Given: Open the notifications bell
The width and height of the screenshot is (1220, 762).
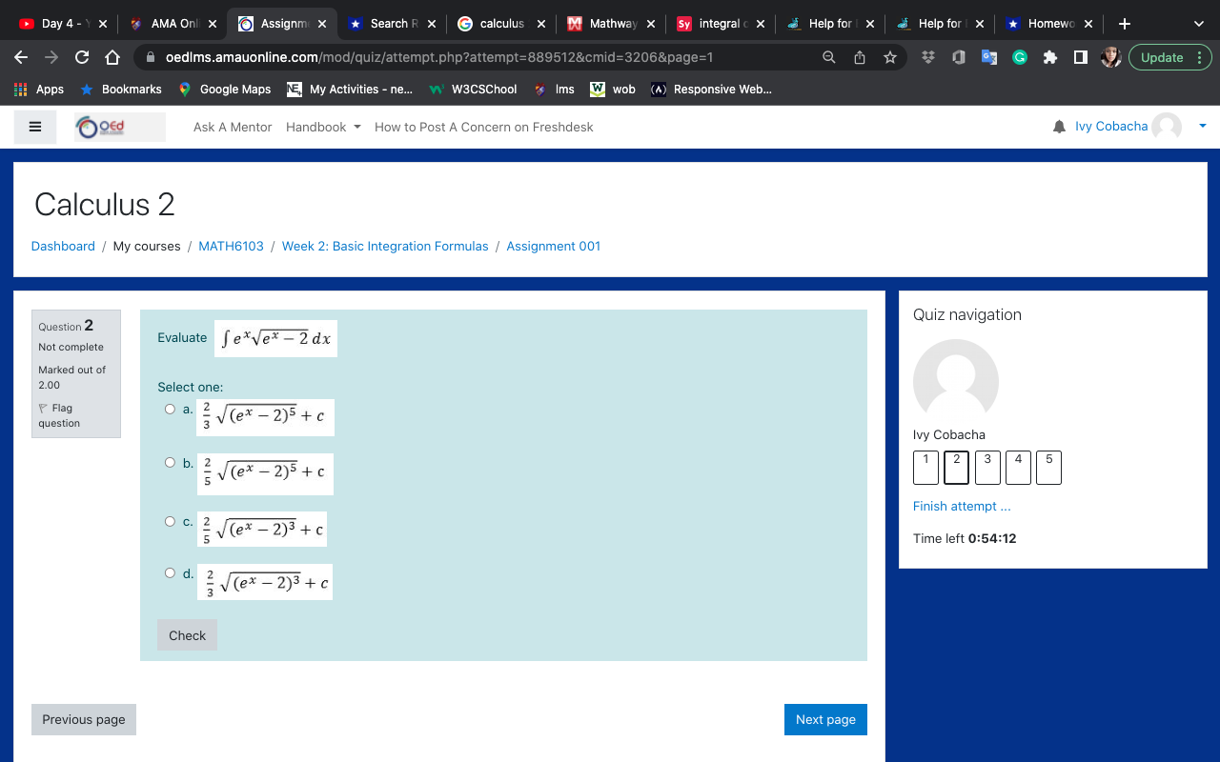Looking at the screenshot, I should pyautogui.click(x=1059, y=127).
